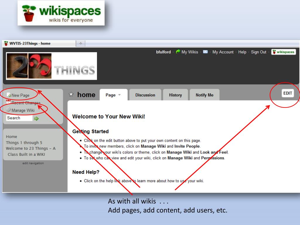Click the Recent Changes calendar icon
This screenshot has height=225, width=300.
[x=8, y=102]
